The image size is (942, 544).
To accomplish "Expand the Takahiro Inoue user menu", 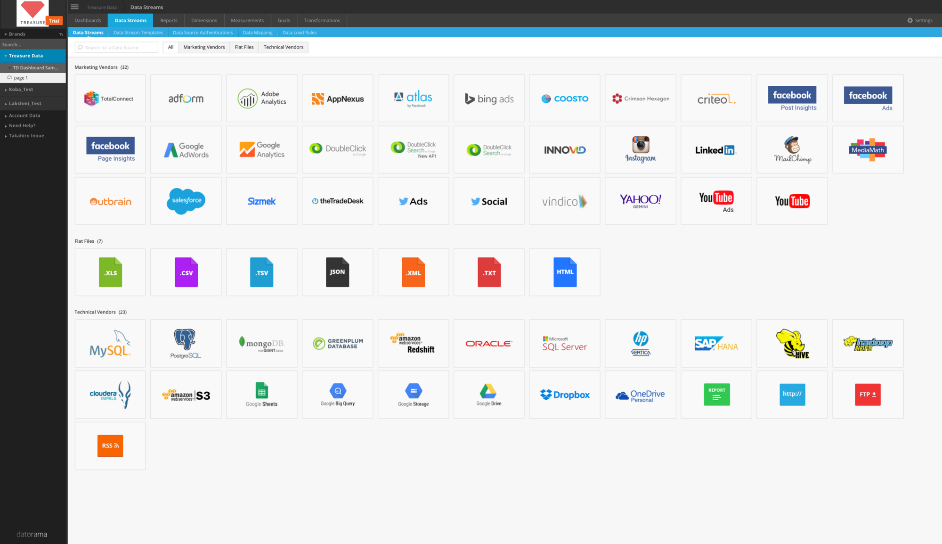I will pos(6,136).
